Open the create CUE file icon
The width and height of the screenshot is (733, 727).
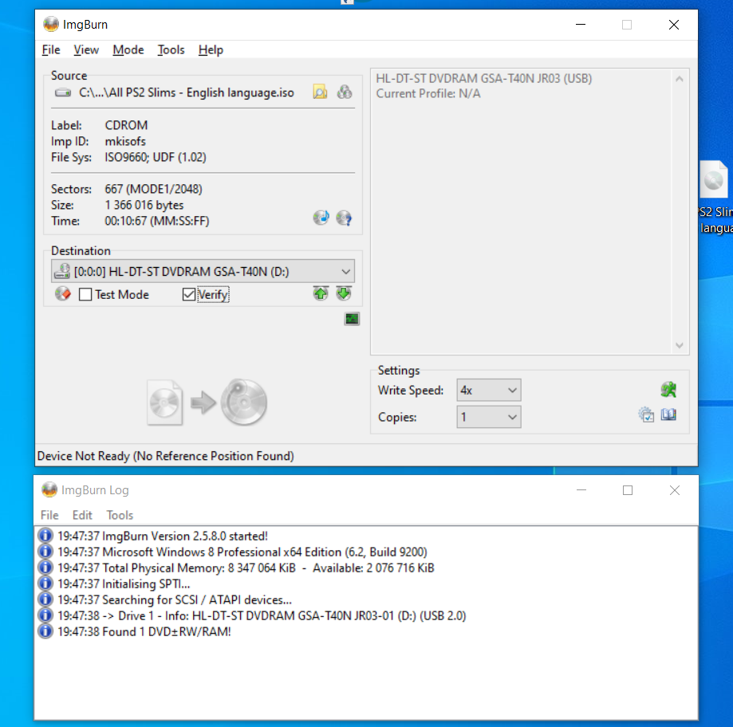(x=345, y=92)
